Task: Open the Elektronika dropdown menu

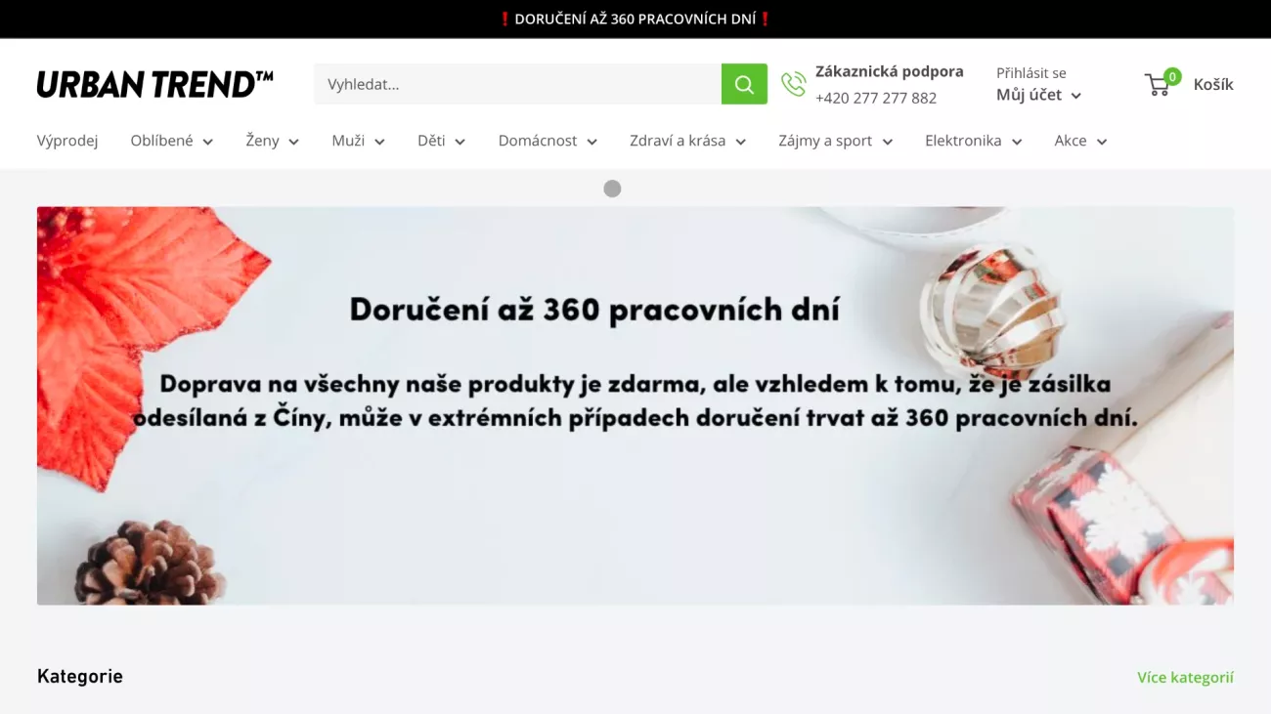Action: pos(973,141)
